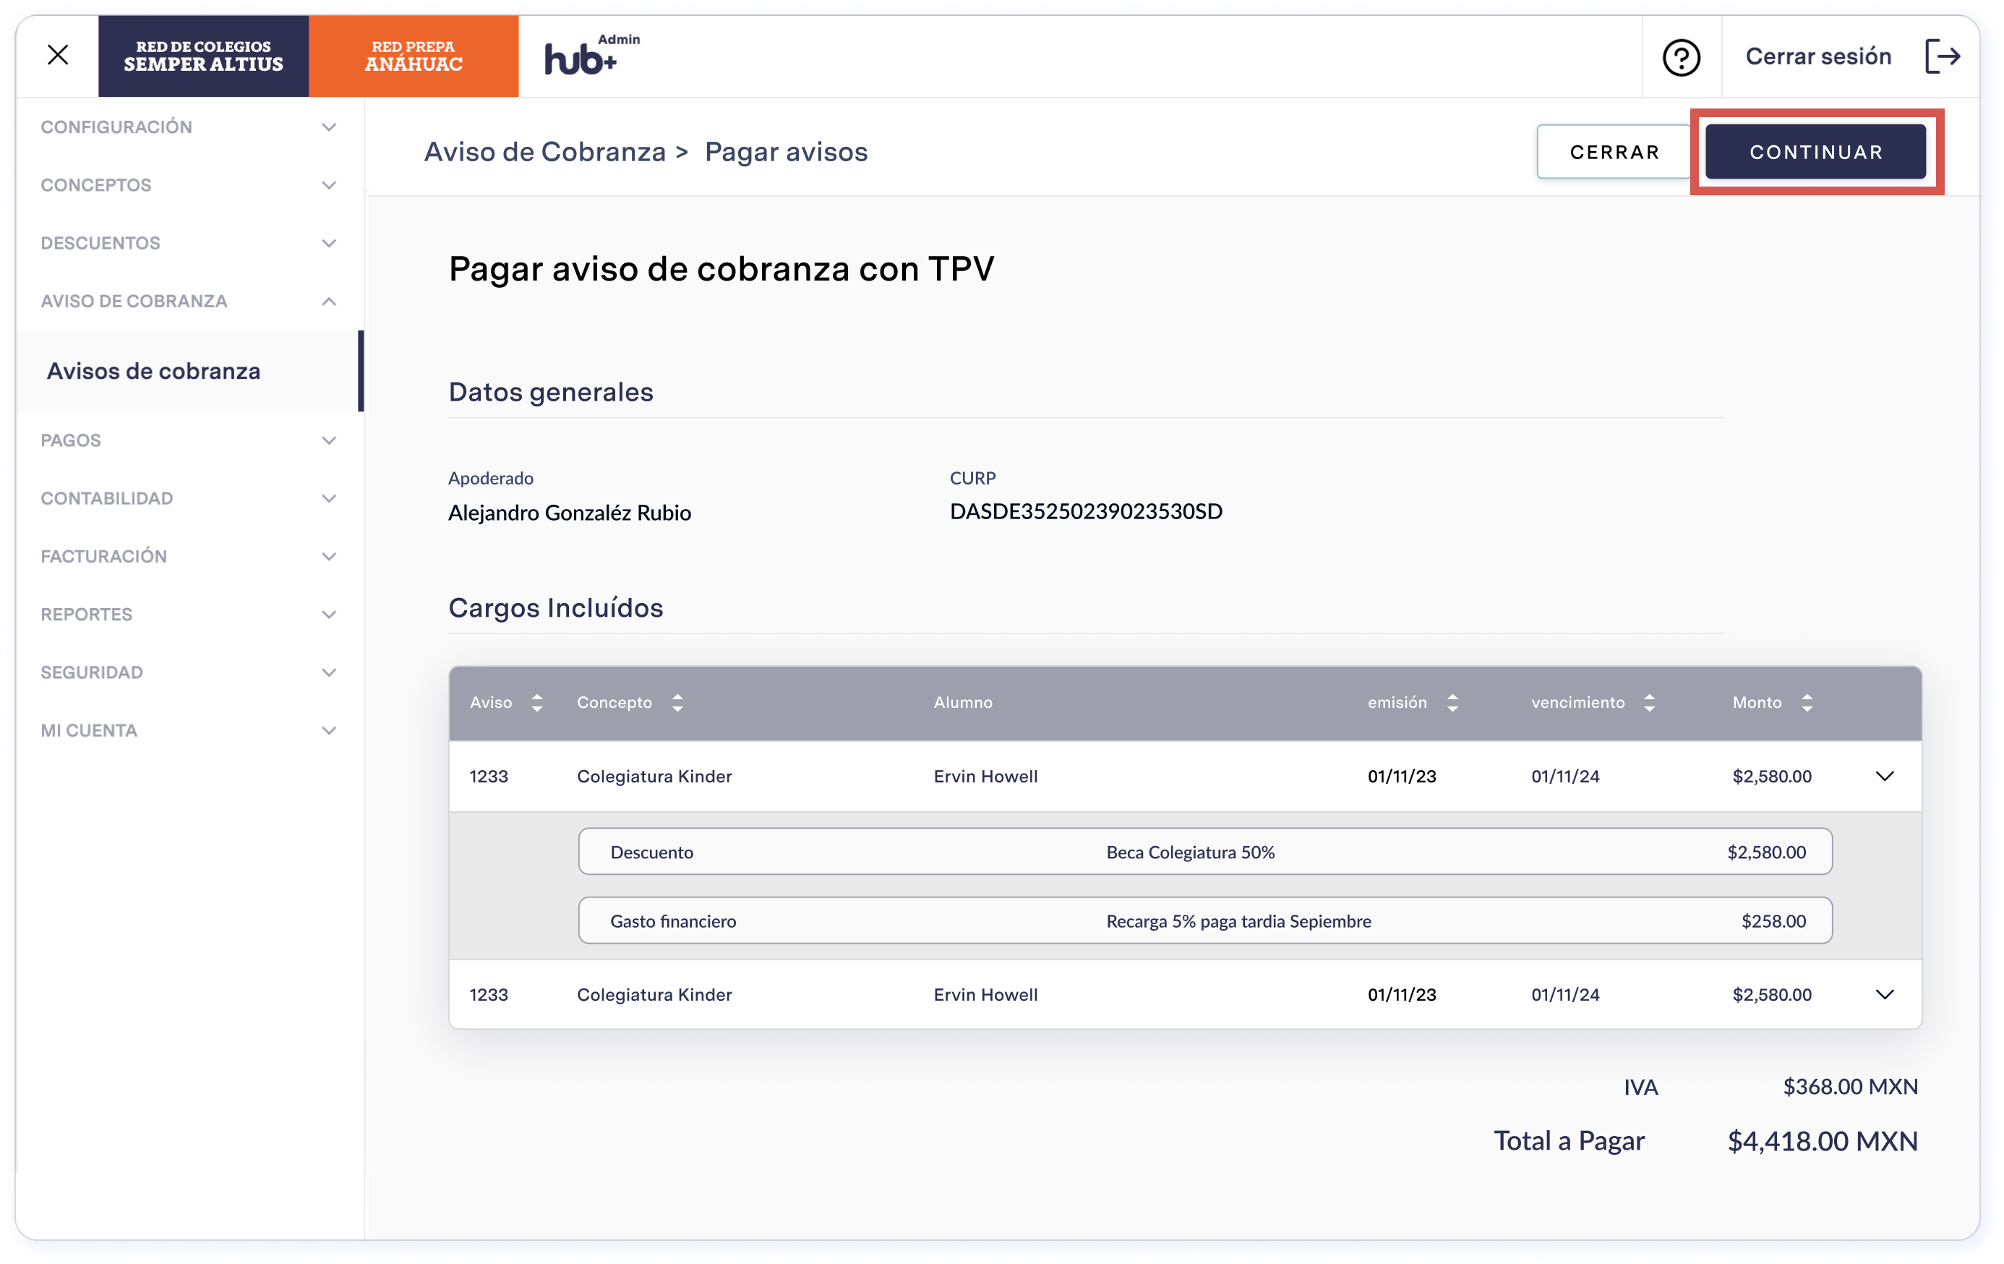This screenshot has width=2004, height=1264.
Task: Collapse details of first Colegiatura Kinder row
Action: (1884, 776)
